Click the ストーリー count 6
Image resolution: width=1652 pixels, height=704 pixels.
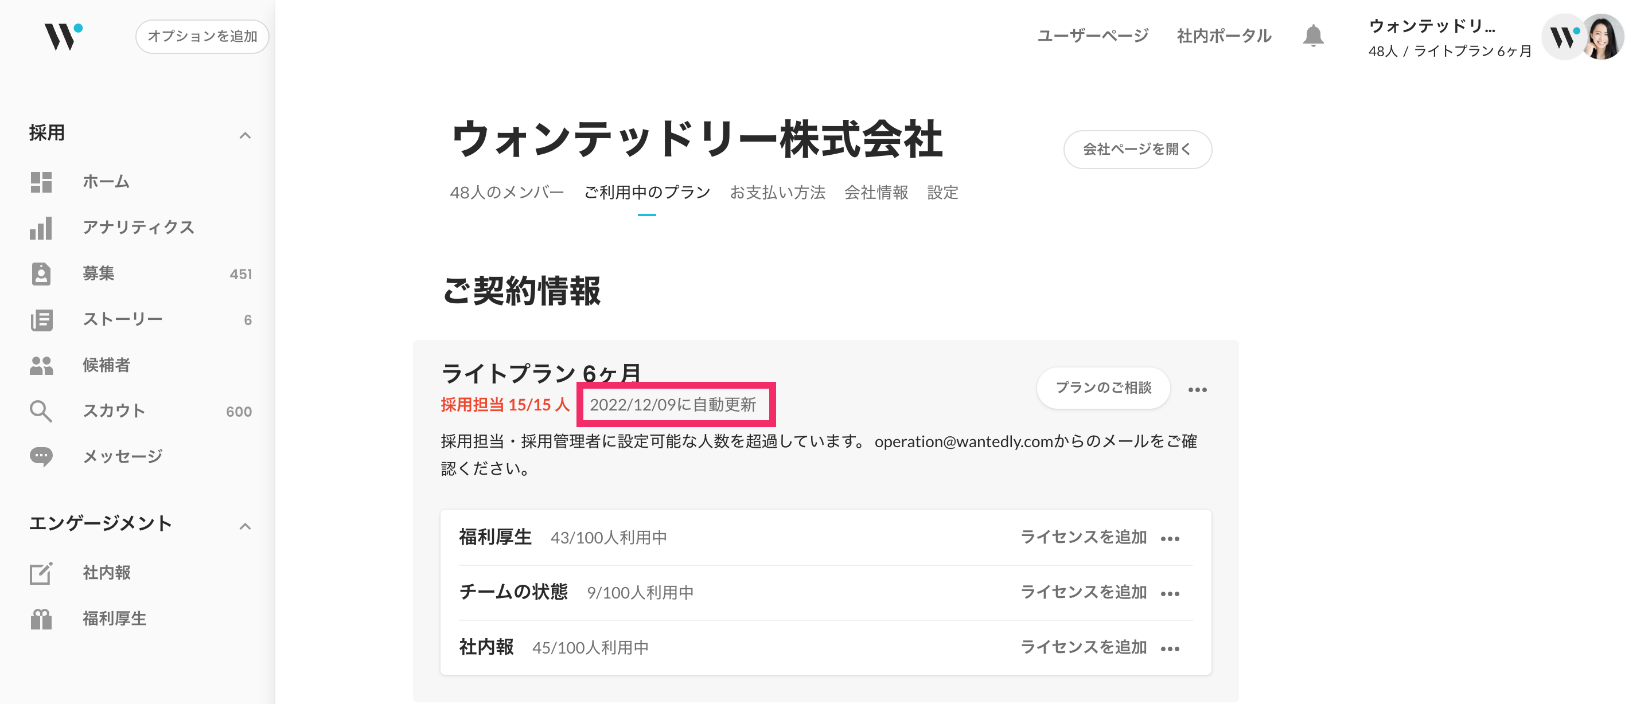(248, 320)
